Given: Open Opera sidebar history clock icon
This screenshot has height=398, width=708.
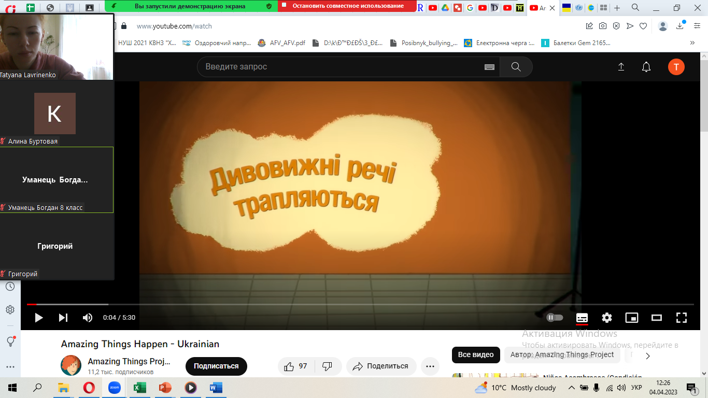Looking at the screenshot, I should click(10, 287).
